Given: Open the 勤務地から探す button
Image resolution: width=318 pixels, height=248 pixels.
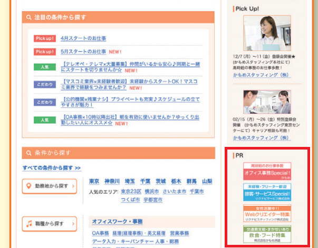Looking at the screenshot, I should (x=50, y=186).
